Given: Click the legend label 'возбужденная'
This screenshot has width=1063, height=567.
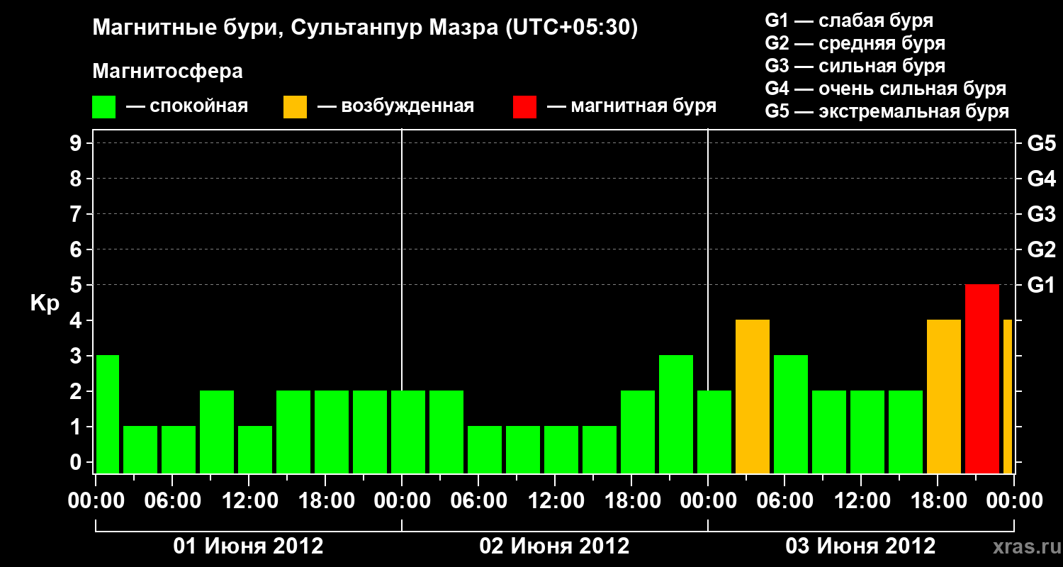Looking at the screenshot, I should click(x=407, y=107).
